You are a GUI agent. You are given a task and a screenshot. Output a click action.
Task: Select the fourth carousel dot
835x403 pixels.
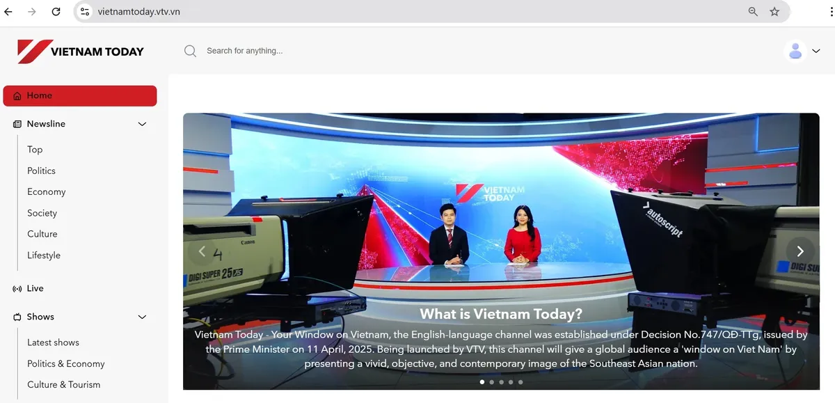511,382
